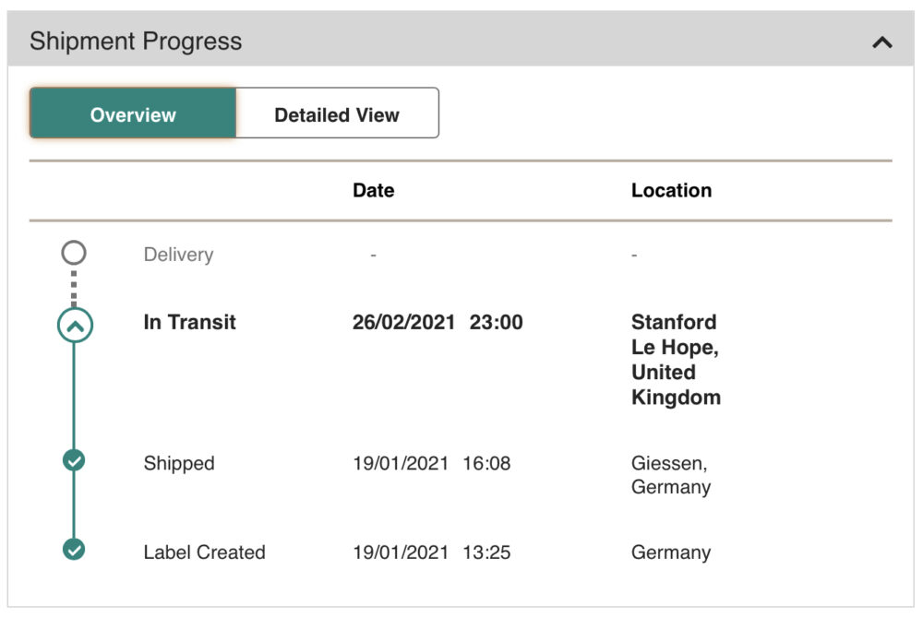Click the dotted timeline connector below Delivery
923x618 pixels.
pos(74,288)
